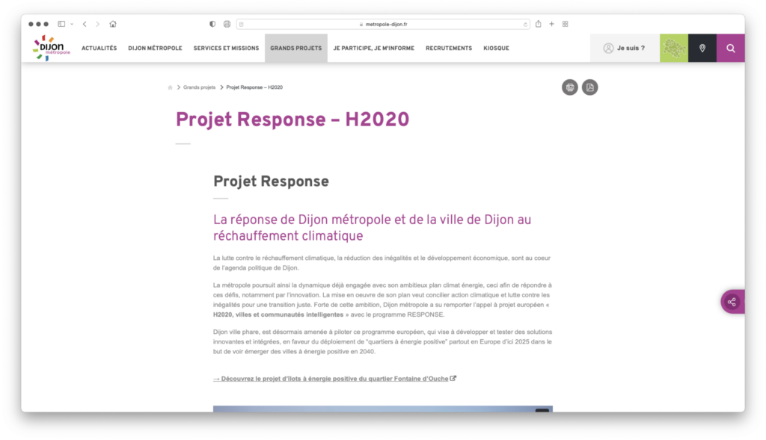Viewport: 766px width, 440px height.
Task: Show the tab overview grid icon
Action: pos(566,24)
